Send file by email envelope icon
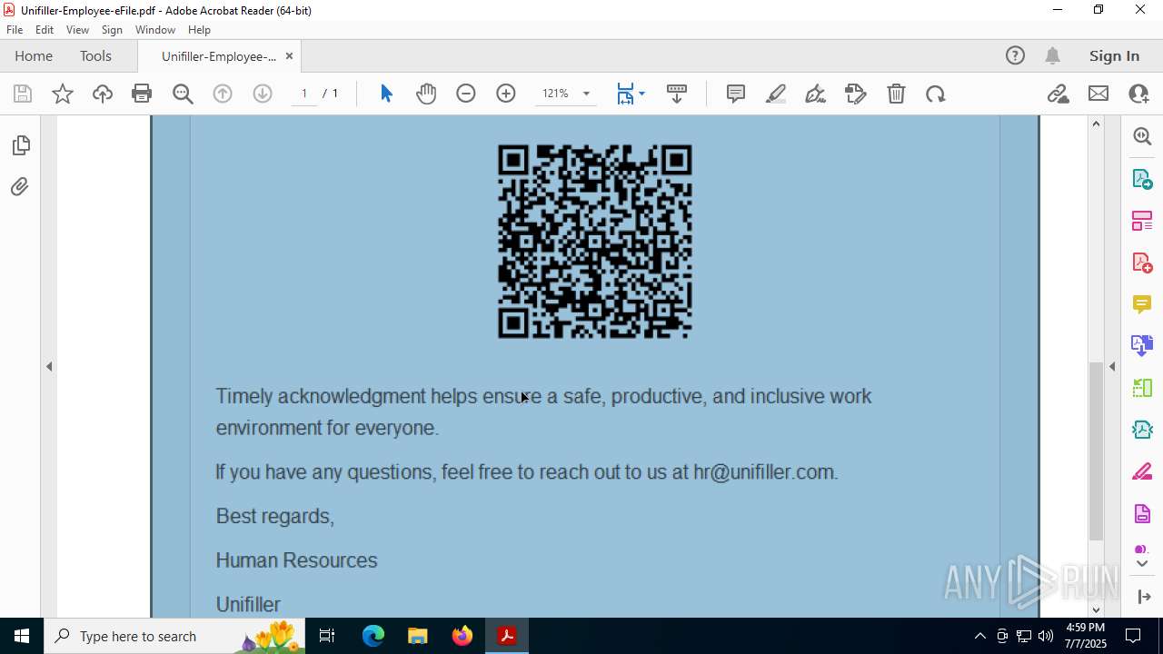 1098,94
